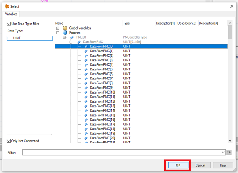Image resolution: width=238 pixels, height=173 pixels.
Task: Click the PMC01 variable icon
Action: 72,37
